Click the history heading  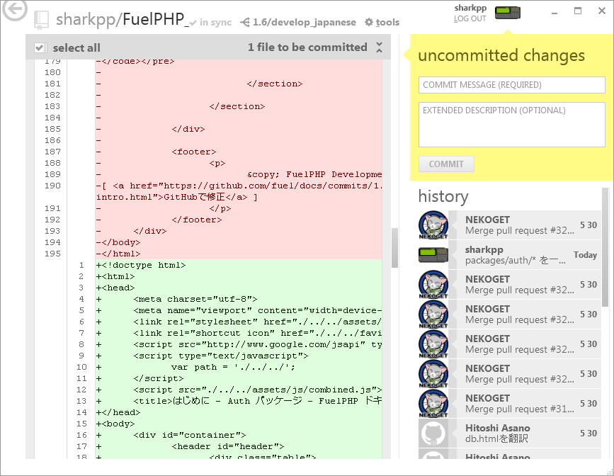pyautogui.click(x=443, y=196)
